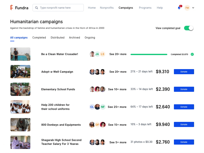Donate to 800 Donkeys and Equipments
The image size is (204, 153).
point(184,124)
